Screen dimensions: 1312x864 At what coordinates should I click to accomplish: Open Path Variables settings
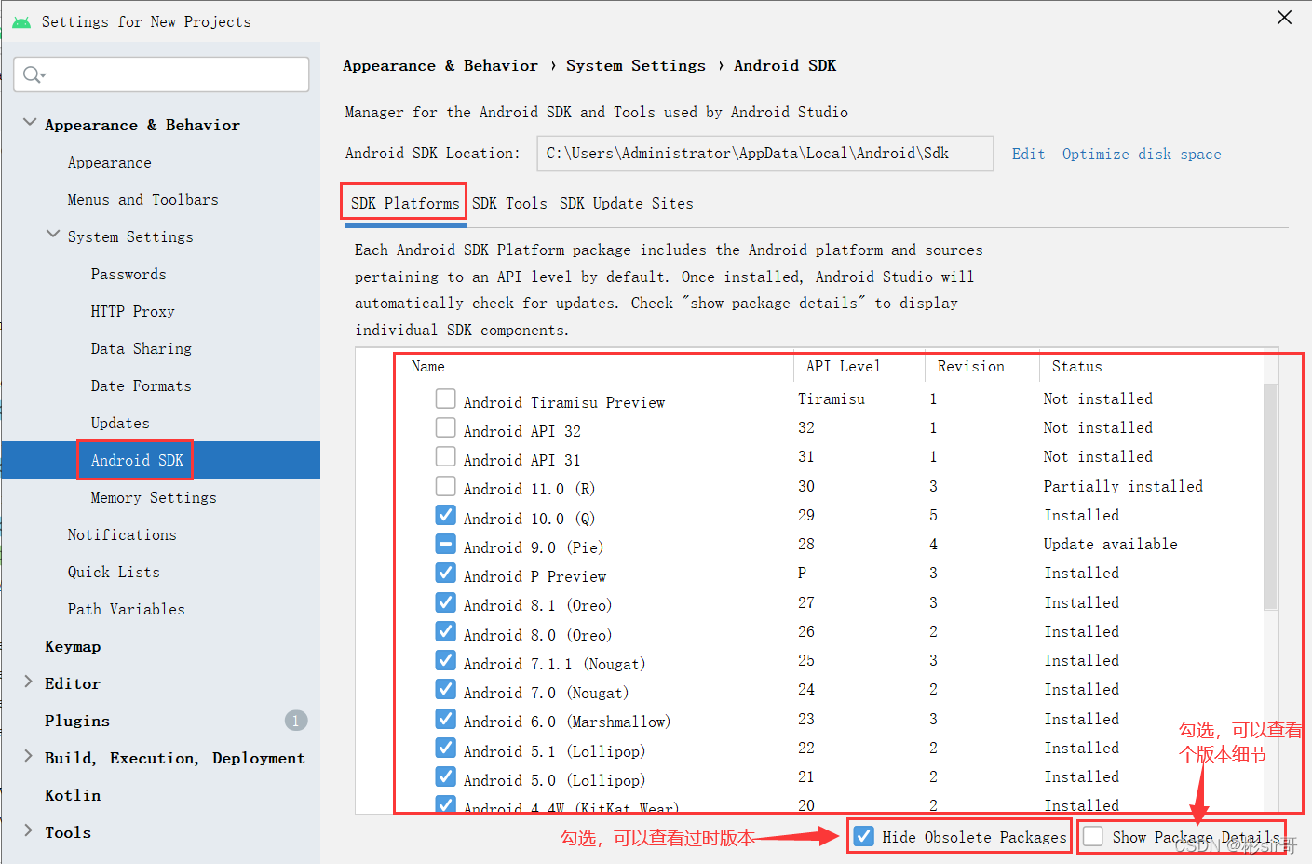(x=126, y=609)
